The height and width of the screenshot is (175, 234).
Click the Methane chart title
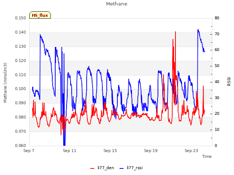click(117, 4)
